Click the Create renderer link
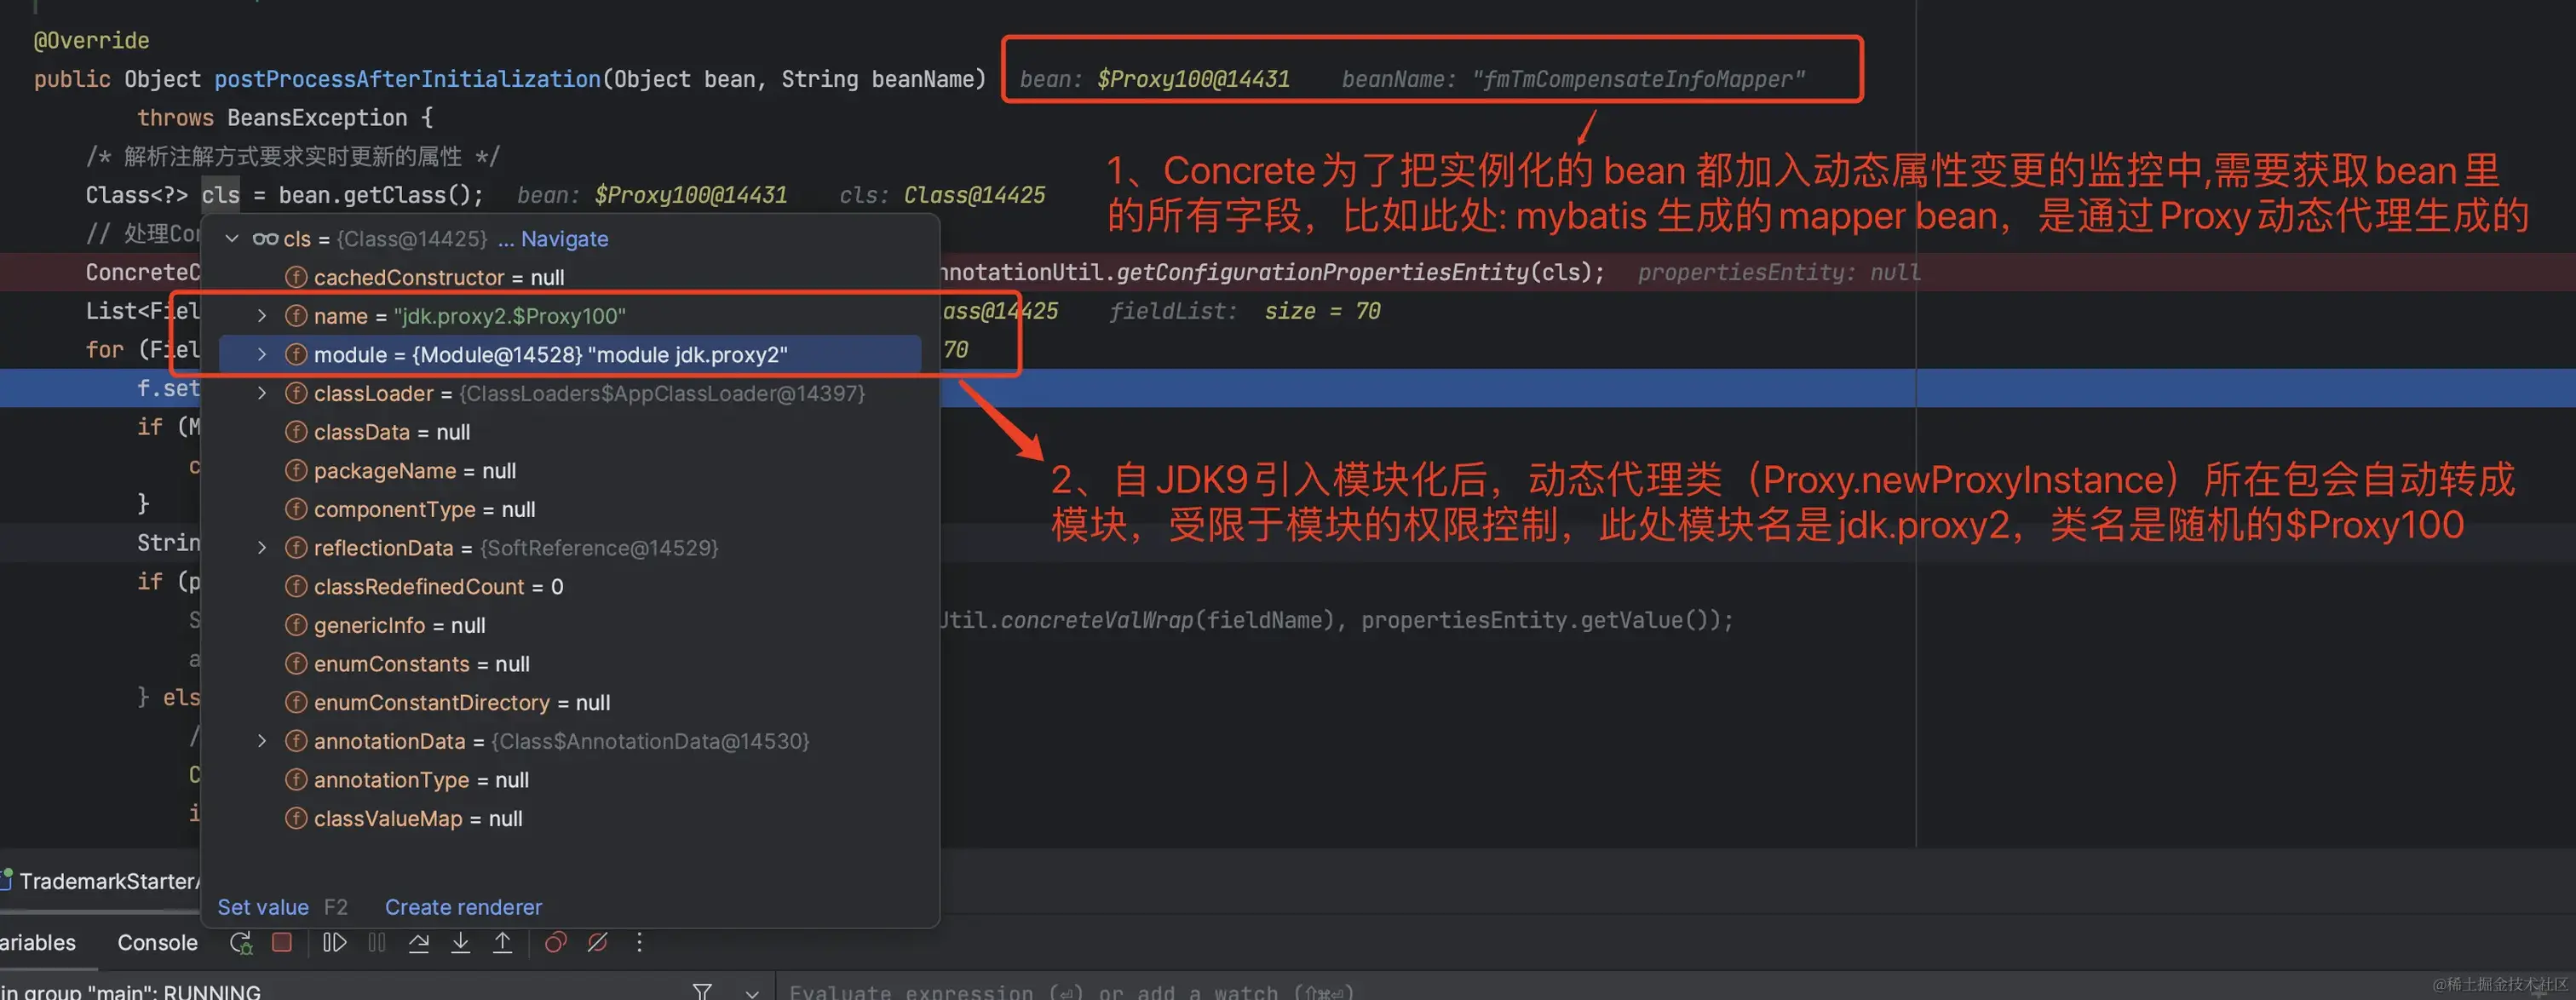Screen dimensions: 2576x1000 point(463,907)
